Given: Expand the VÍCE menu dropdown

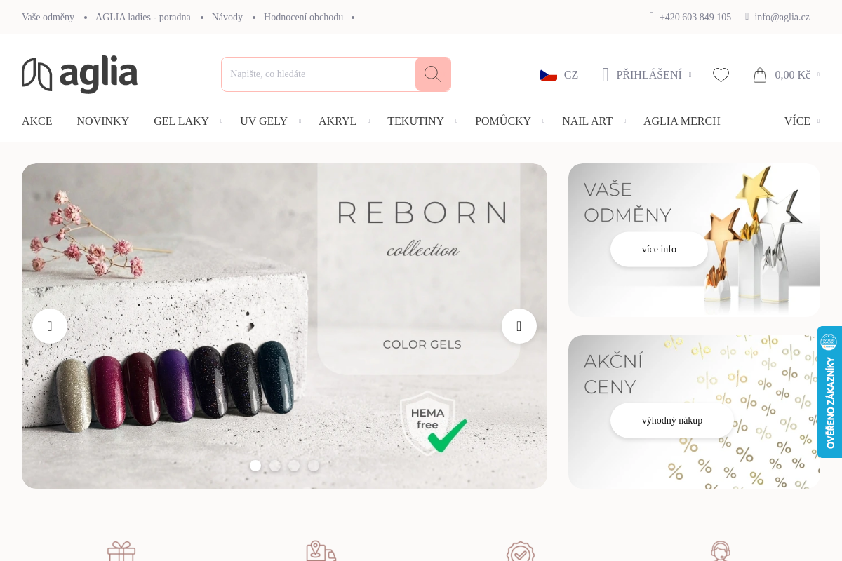Looking at the screenshot, I should coord(802,121).
